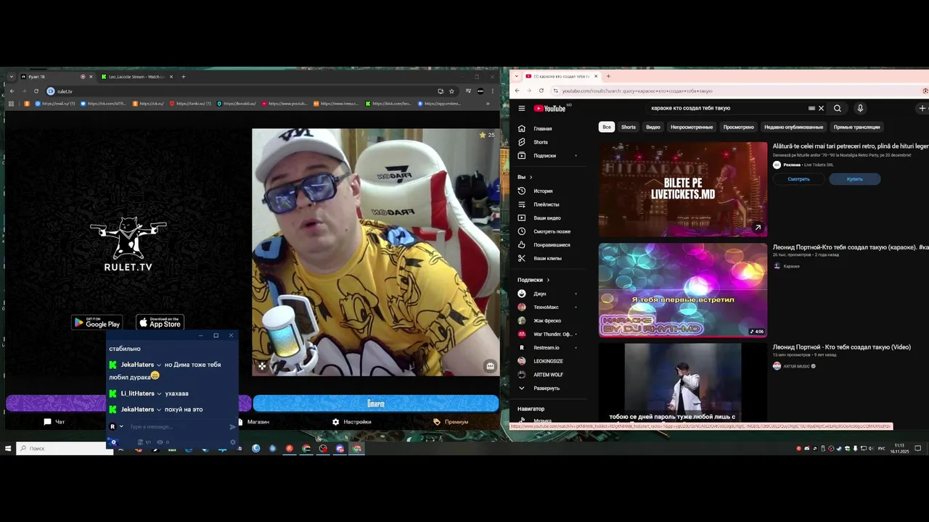Open the Restream.io subscription channel
The image size is (929, 522).
[x=548, y=347]
